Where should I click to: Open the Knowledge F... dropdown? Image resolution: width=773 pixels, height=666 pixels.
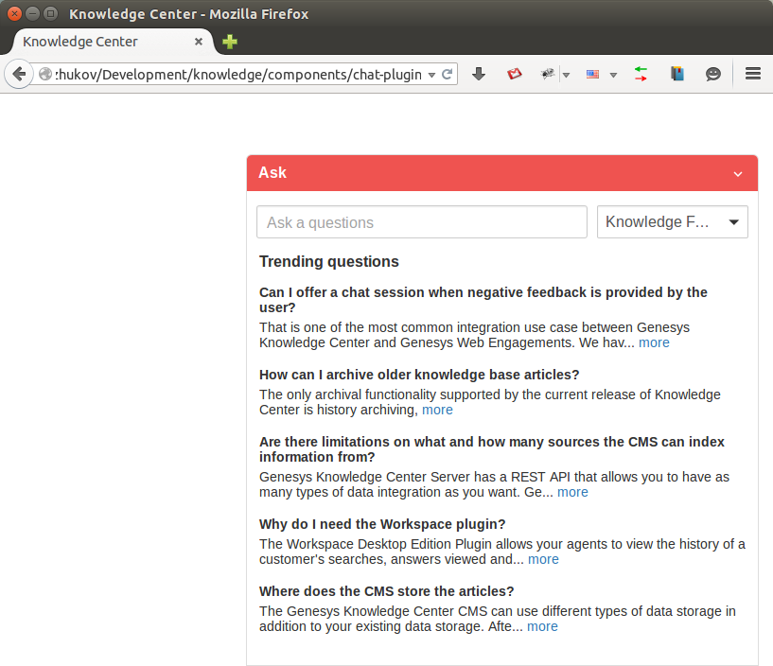click(672, 222)
